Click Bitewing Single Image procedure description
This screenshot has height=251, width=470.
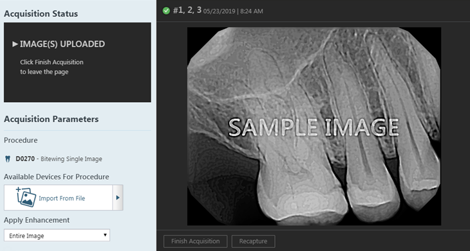(x=71, y=159)
